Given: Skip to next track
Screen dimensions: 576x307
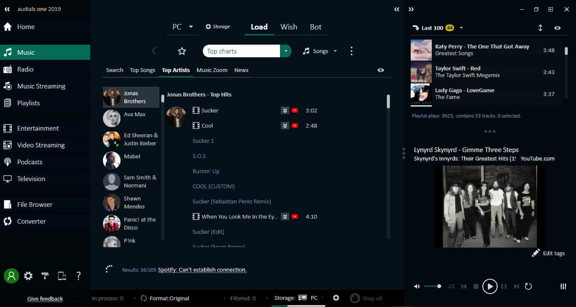Looking at the screenshot, I should coord(517,286).
